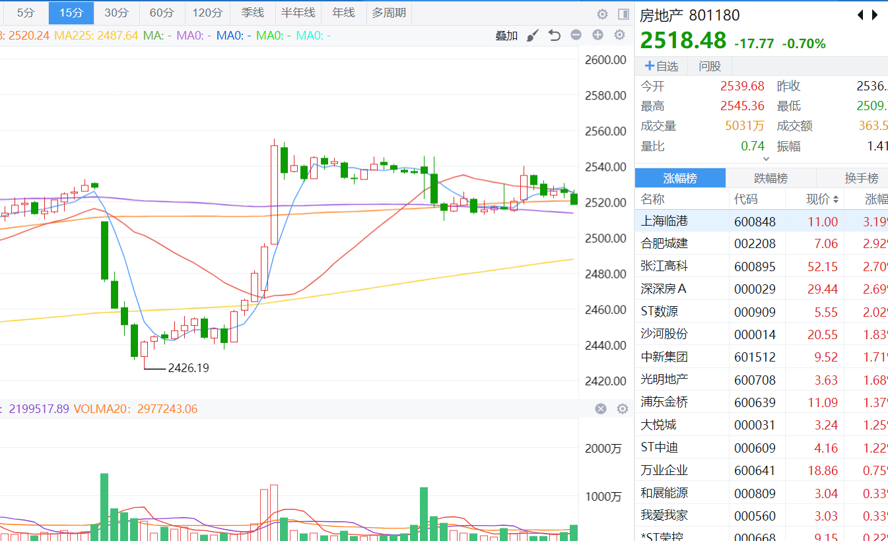This screenshot has width=888, height=541.
Task: Click the 叠加 overlay toggle
Action: (x=506, y=36)
